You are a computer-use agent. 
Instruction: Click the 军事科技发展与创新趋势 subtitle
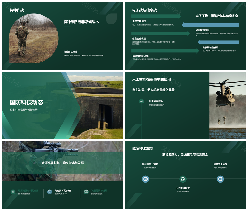pos(24,110)
